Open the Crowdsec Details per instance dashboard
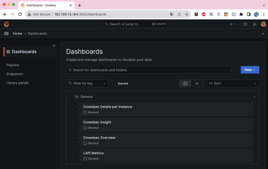Screen dimensions: 268x169 click(x=166, y=109)
